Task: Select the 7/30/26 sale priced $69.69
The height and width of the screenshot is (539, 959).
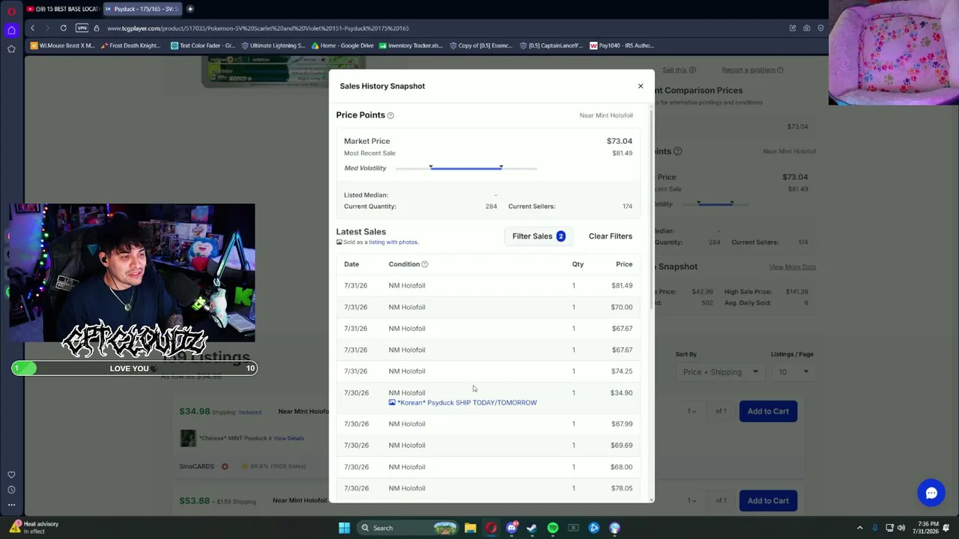Action: coord(488,445)
